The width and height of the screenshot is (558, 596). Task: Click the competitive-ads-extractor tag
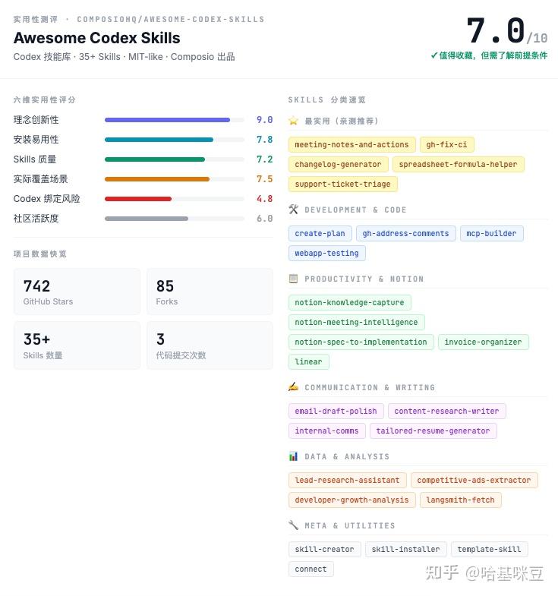coord(474,481)
